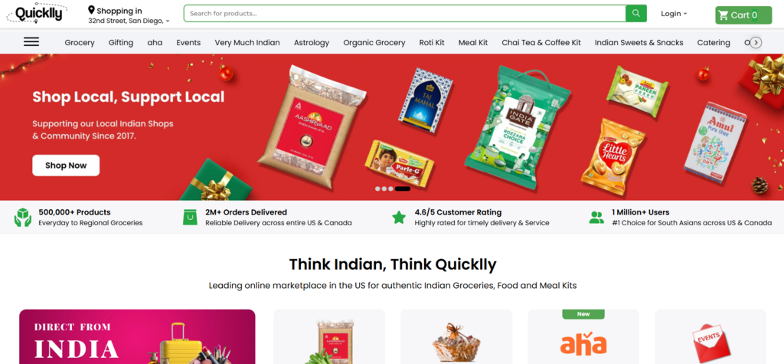
Task: Select the first banner carousel dot
Action: coord(377,189)
